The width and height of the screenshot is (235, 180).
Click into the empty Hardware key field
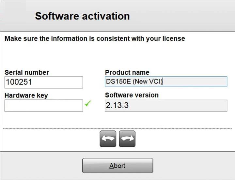(44, 105)
